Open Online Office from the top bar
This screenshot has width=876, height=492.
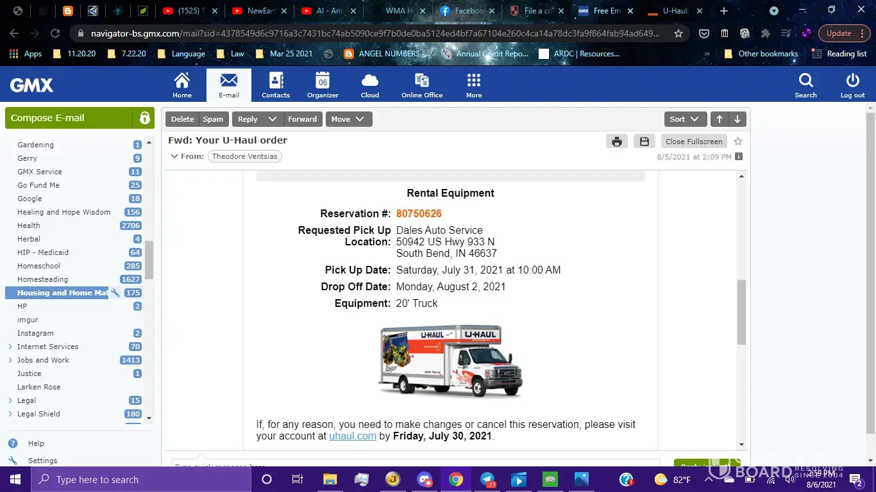click(422, 85)
